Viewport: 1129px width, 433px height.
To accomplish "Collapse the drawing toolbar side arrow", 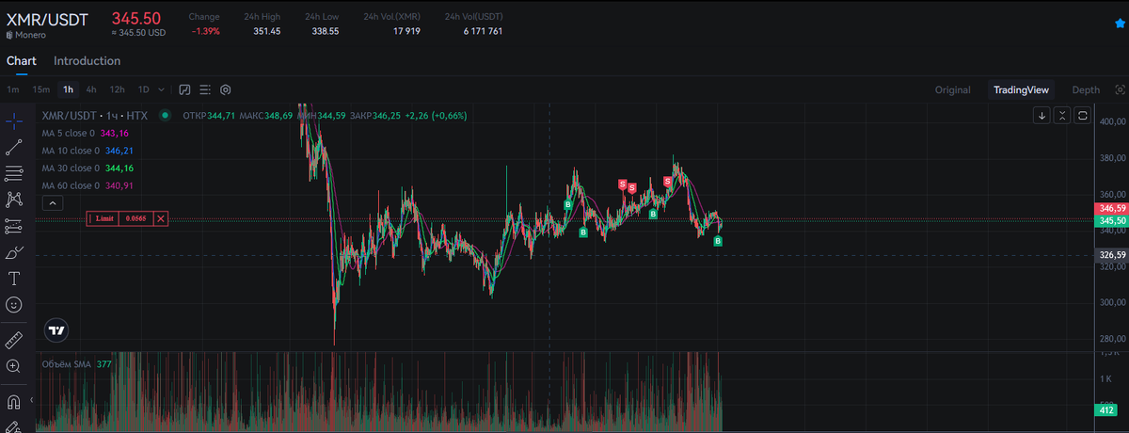I will [31, 400].
